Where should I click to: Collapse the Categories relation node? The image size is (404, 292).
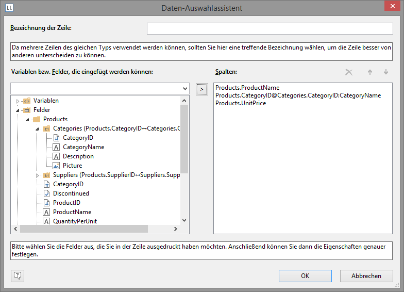[37, 129]
